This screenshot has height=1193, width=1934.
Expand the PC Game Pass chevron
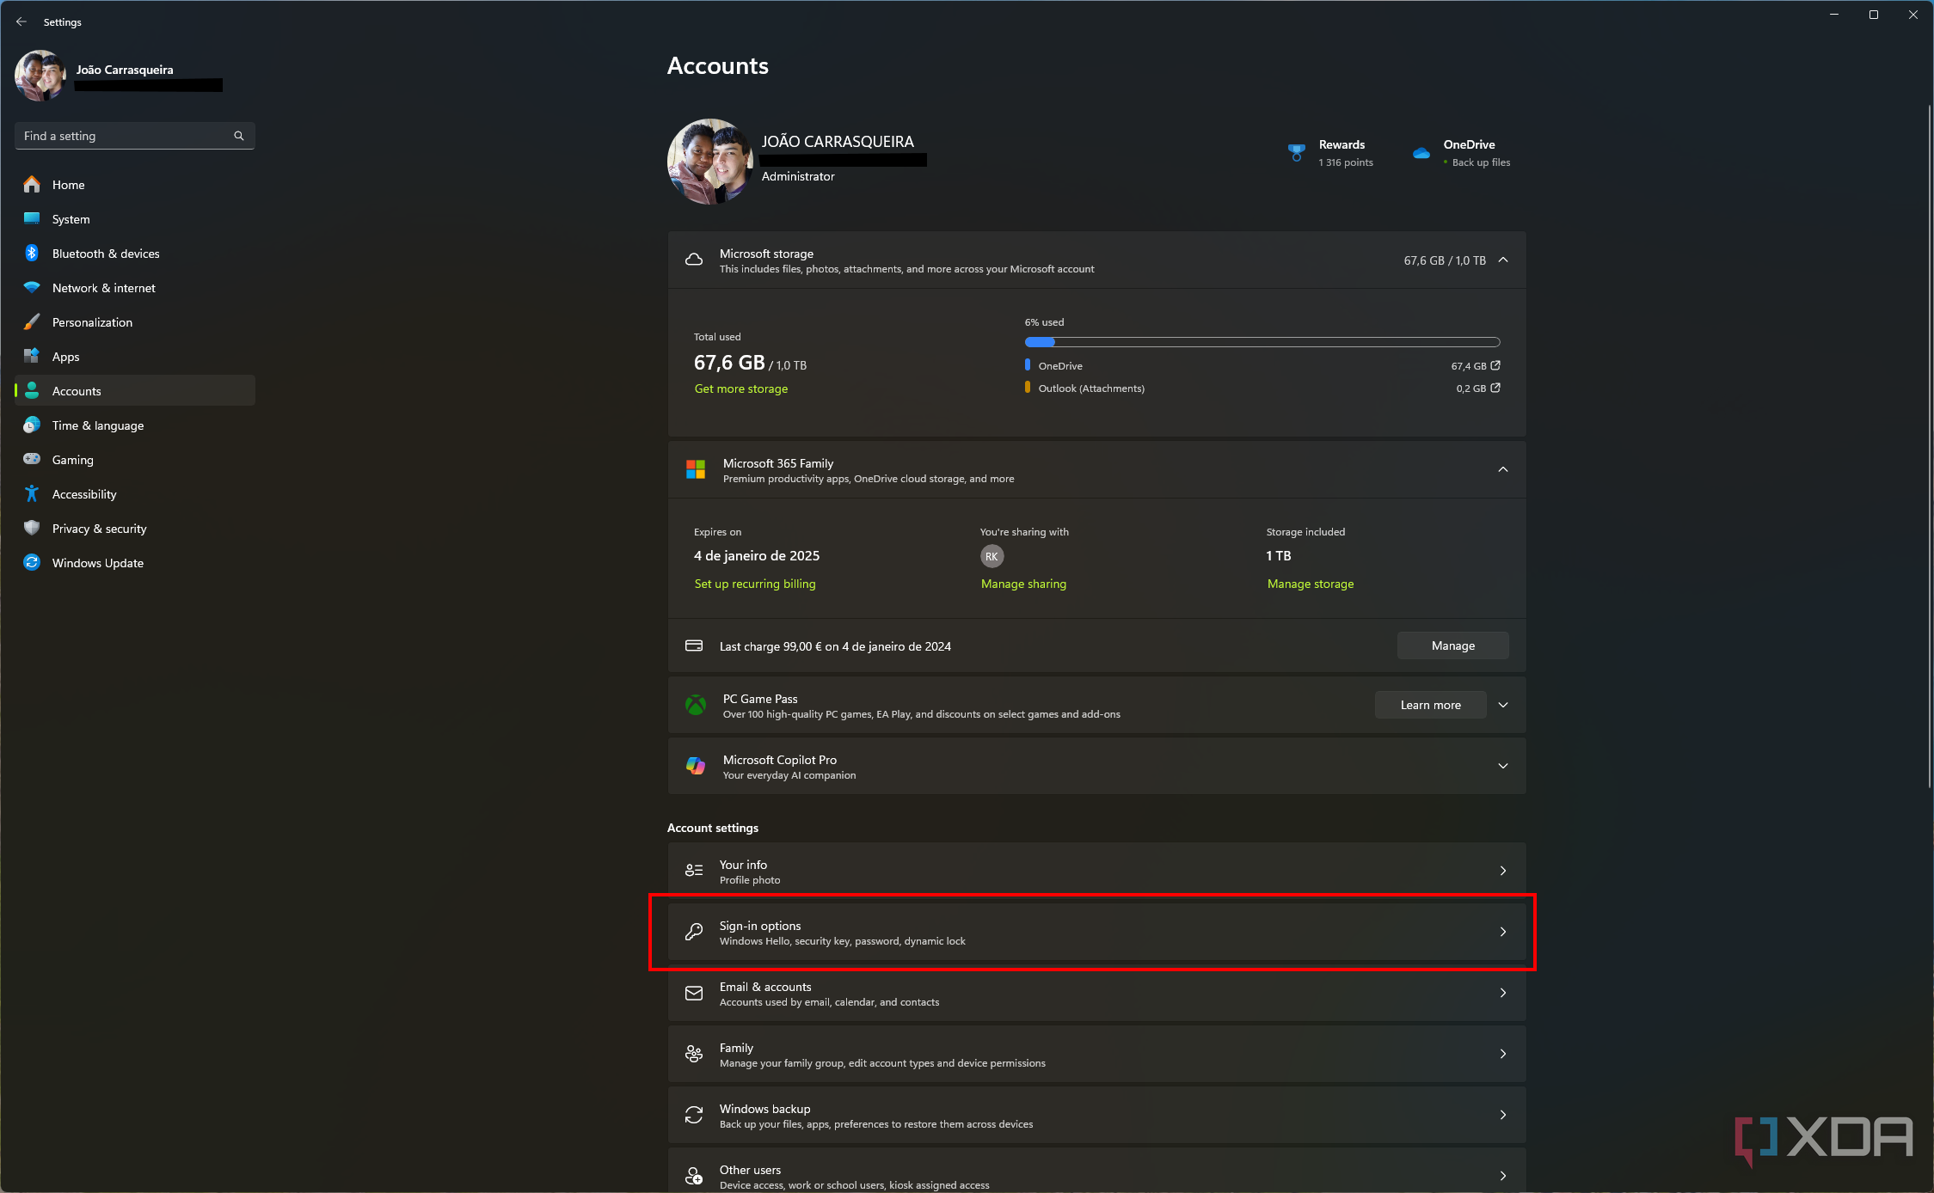1503,705
